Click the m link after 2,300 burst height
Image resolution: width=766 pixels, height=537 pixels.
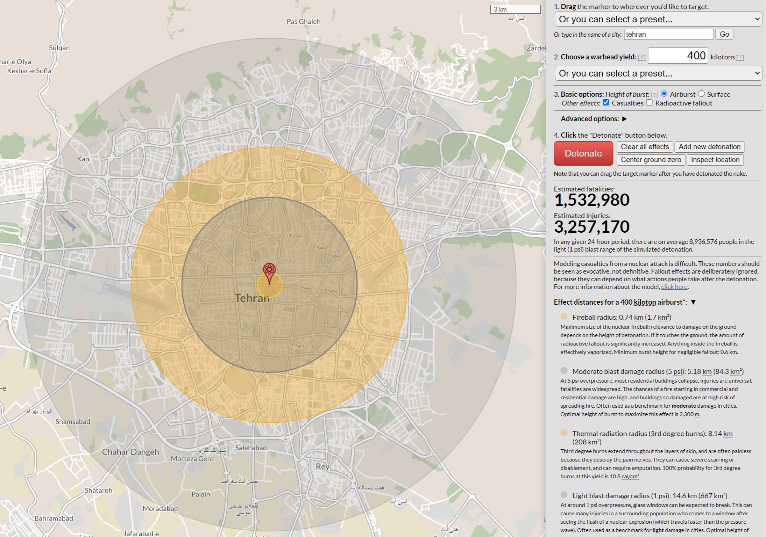tap(697, 414)
